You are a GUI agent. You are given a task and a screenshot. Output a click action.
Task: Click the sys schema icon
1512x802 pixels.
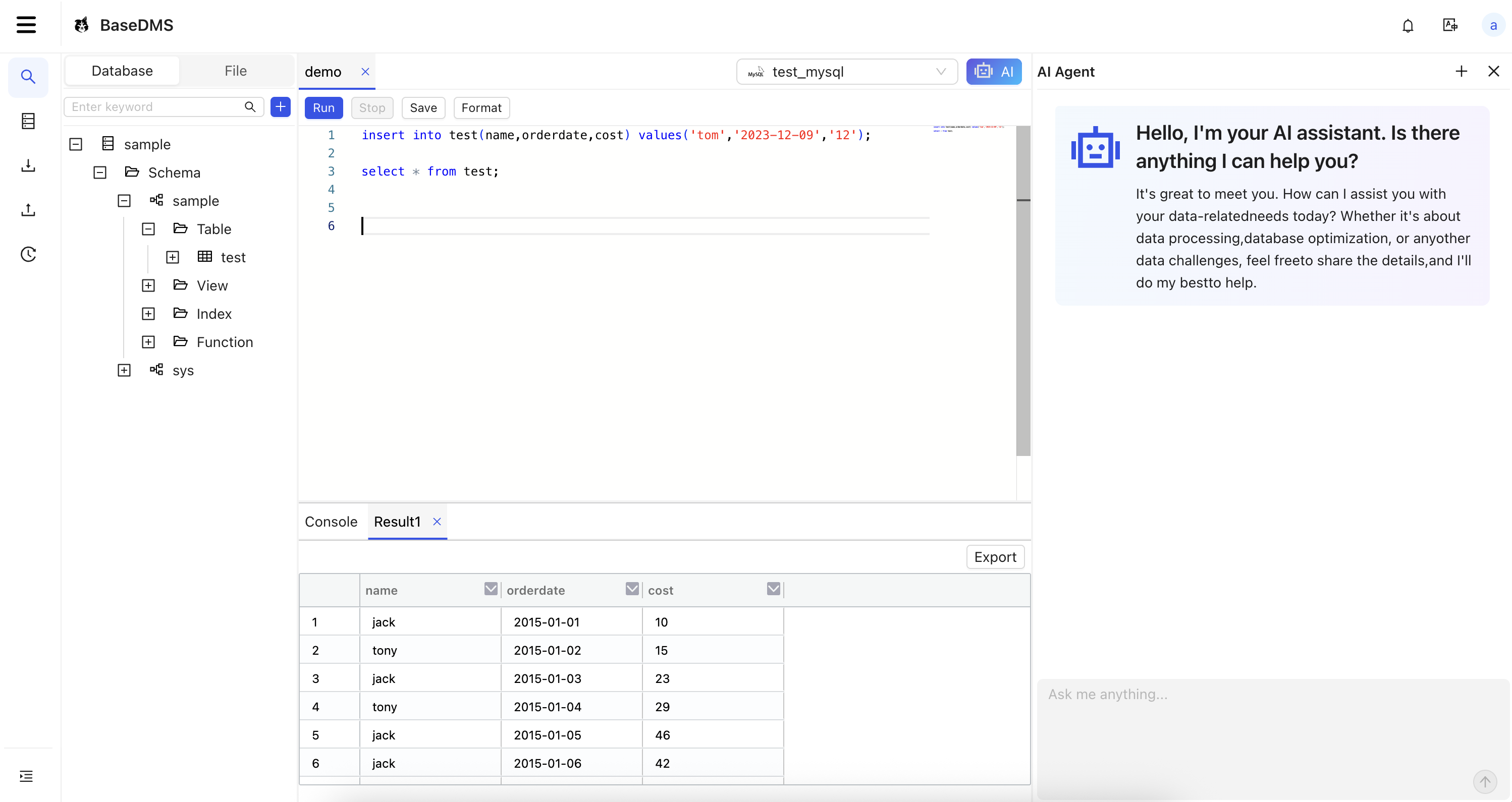coord(156,370)
